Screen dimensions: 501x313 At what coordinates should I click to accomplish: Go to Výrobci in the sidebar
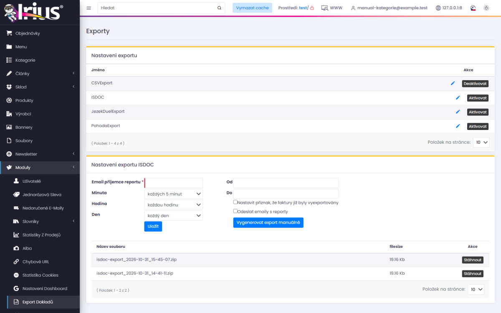[40, 114]
